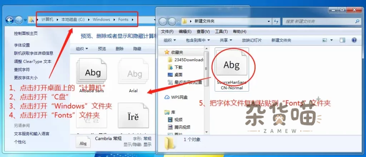Click 删除 in Fonts toolbar

click(119, 49)
